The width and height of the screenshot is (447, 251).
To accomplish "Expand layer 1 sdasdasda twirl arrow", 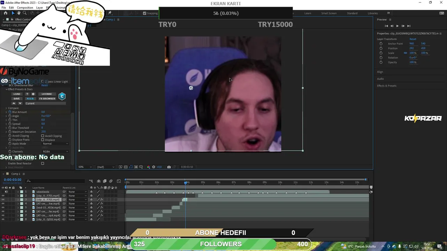I will tap(18, 192).
